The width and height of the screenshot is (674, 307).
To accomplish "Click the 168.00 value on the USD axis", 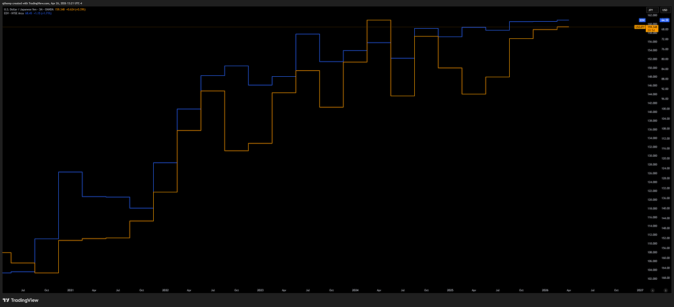I will pyautogui.click(x=665, y=278).
